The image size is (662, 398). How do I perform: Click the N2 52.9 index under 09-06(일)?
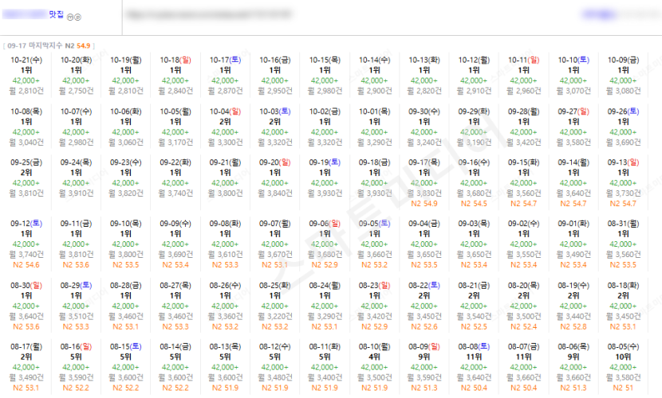[x=325, y=265]
